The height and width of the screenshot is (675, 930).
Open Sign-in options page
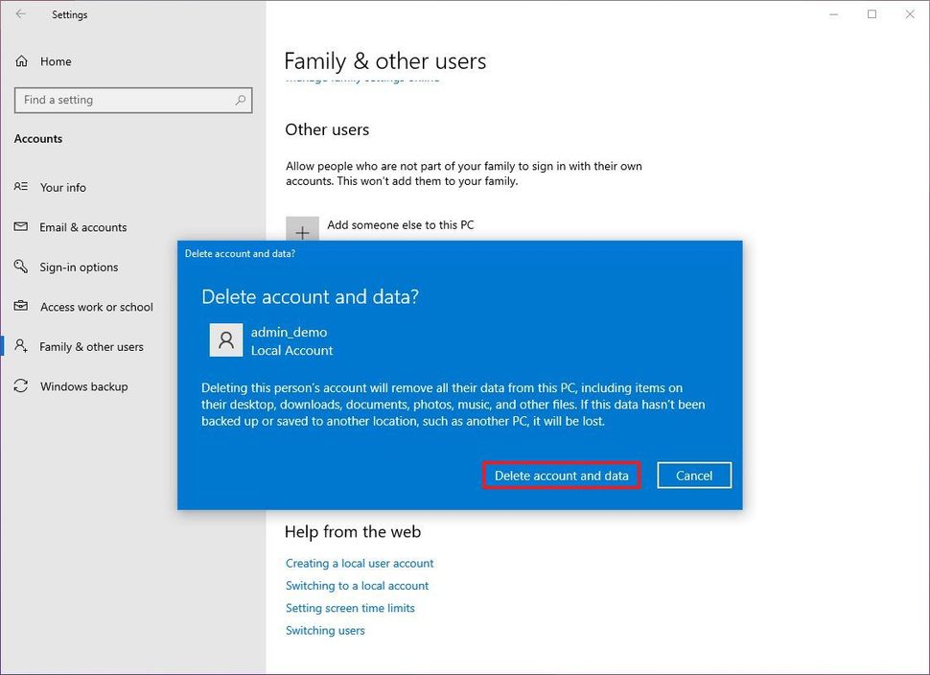click(x=79, y=268)
